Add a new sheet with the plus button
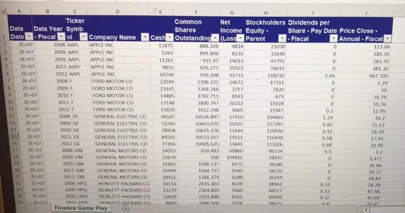 pyautogui.click(x=126, y=208)
